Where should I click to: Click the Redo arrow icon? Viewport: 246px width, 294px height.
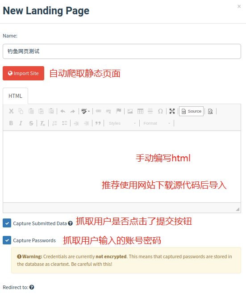[73, 111]
